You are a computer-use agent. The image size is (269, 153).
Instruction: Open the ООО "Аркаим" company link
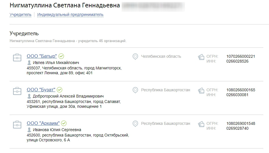pos(43,123)
